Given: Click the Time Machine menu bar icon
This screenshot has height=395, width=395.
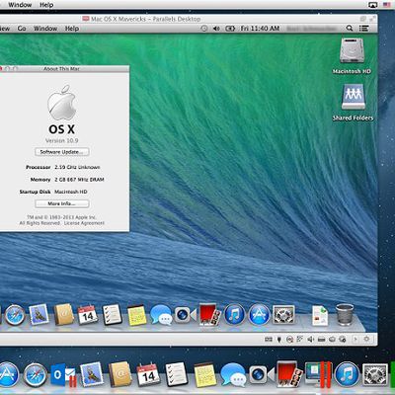Looking at the screenshot, I should click(204, 29).
